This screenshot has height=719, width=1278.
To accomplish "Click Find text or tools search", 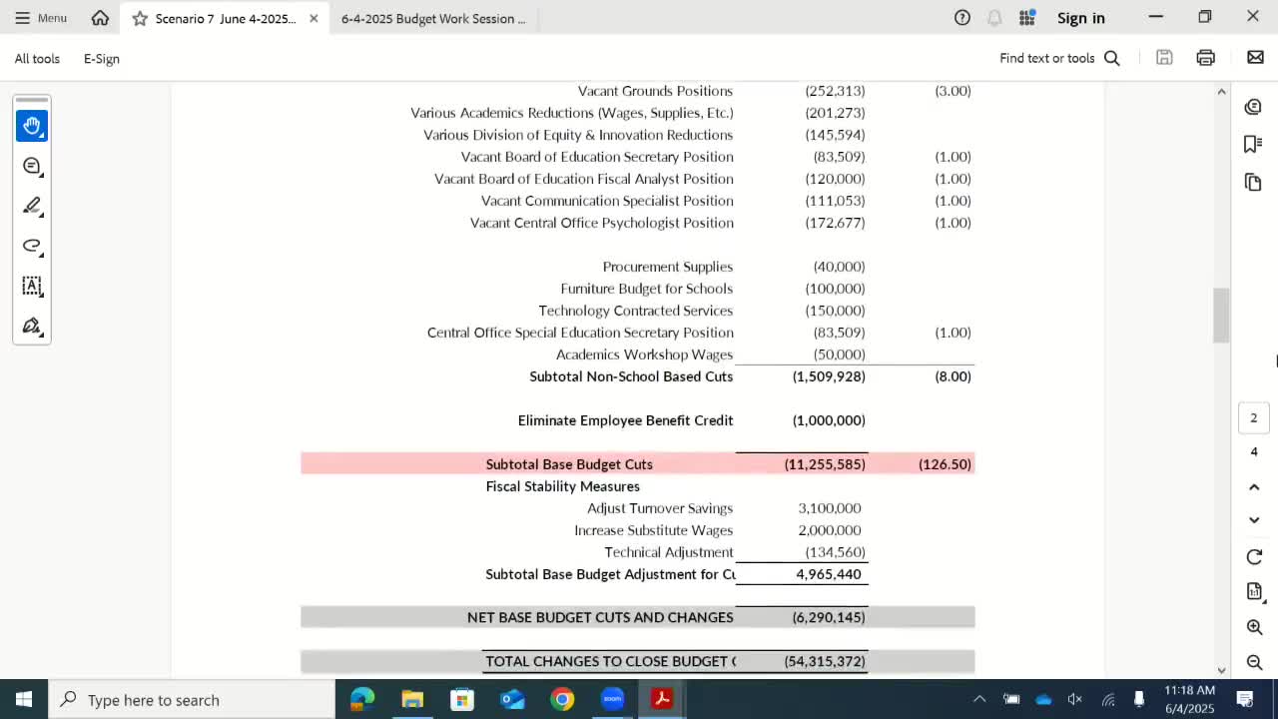I will click(1059, 58).
